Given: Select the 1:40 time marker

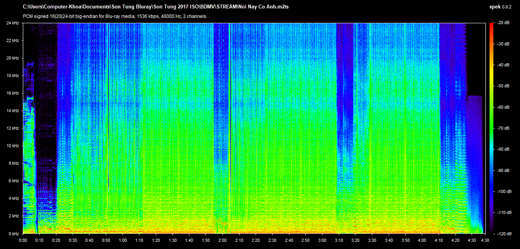Looking at the screenshot, I should click(189, 240).
